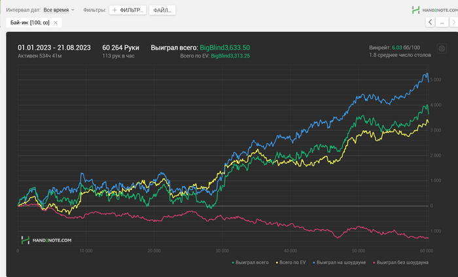This screenshot has width=458, height=277.
Task: Click the date range '01.01.2023 - 21.08.2023'
Action: click(54, 48)
